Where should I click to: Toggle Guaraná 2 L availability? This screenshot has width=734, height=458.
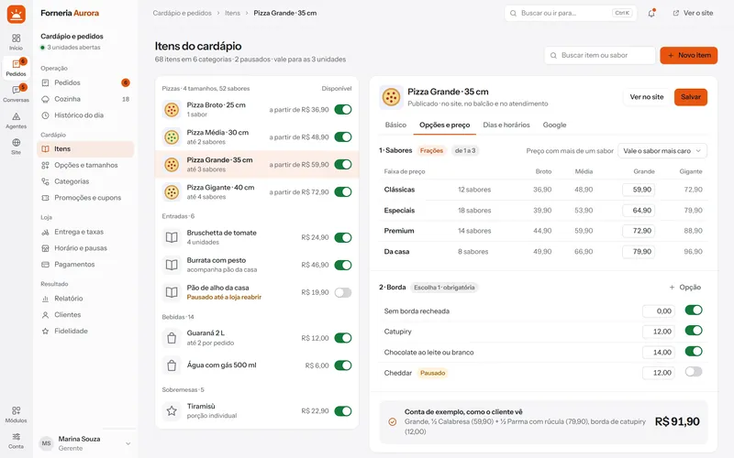point(343,338)
